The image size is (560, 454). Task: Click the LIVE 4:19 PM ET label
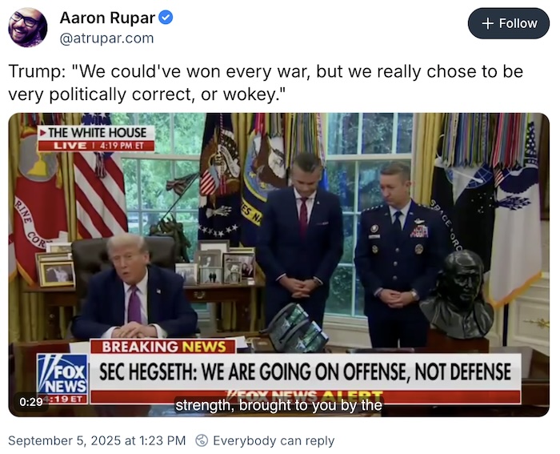tap(97, 146)
